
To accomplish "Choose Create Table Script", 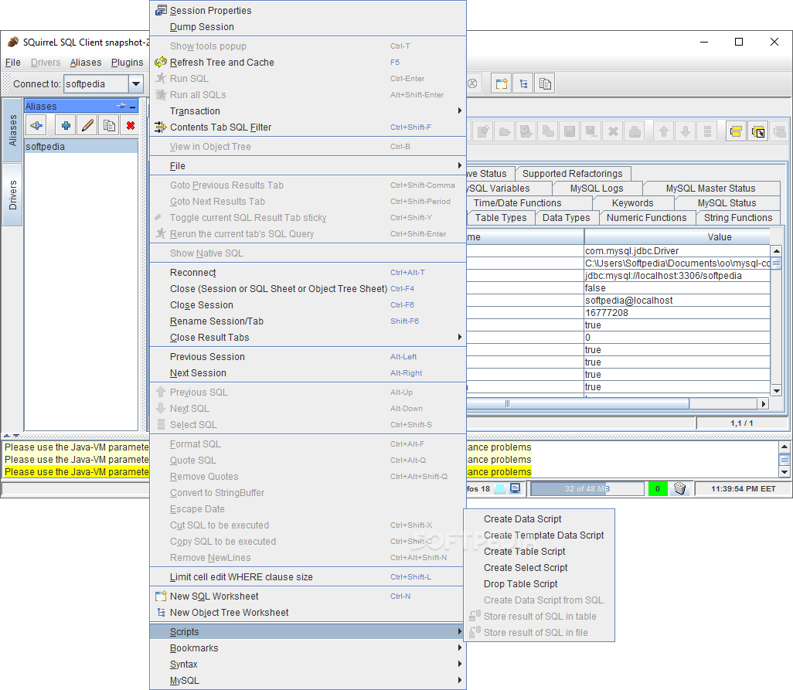I will [x=539, y=551].
